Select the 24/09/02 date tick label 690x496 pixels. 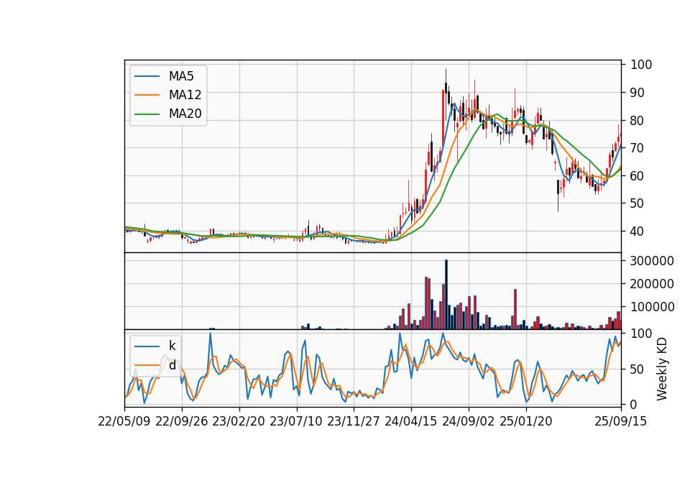point(468,421)
